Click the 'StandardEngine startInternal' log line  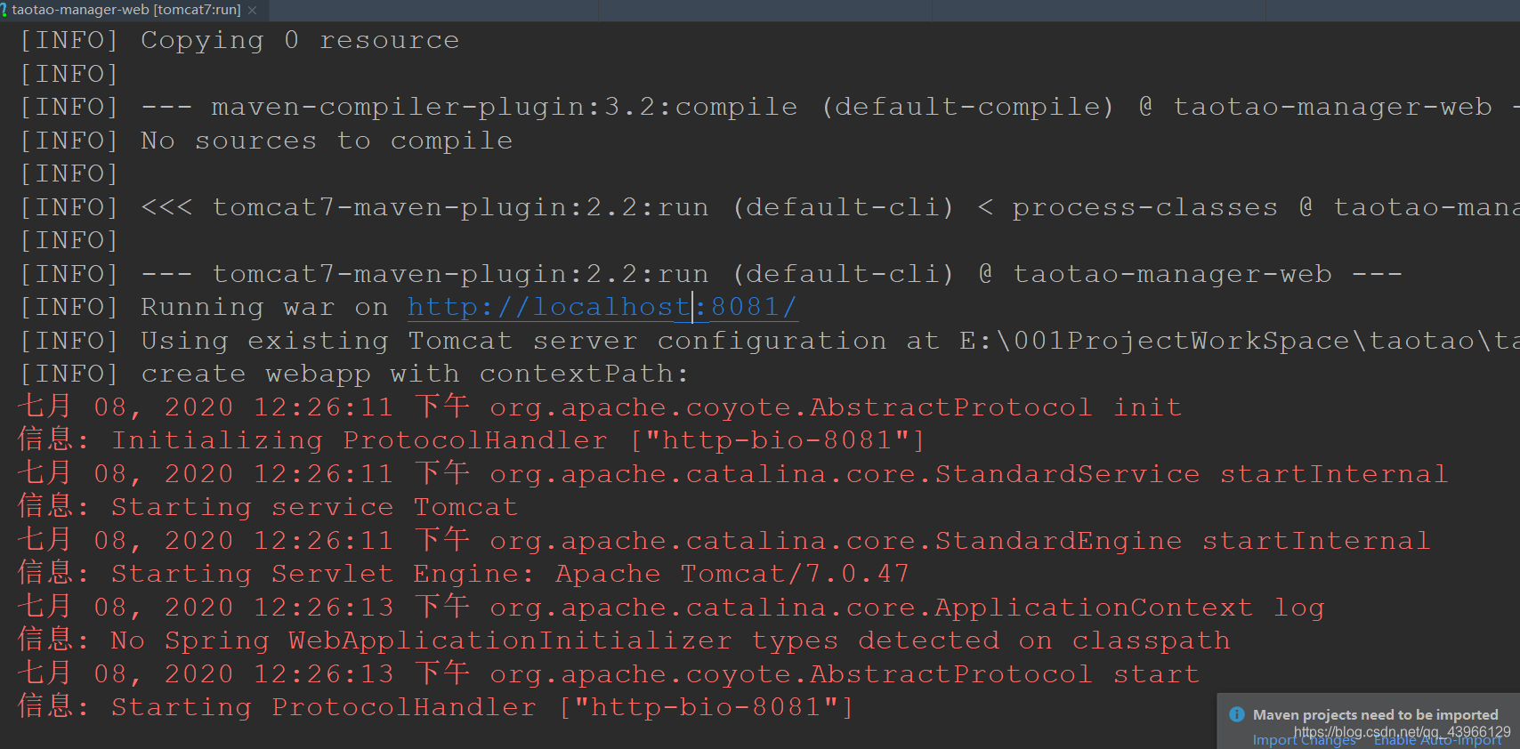[724, 541]
